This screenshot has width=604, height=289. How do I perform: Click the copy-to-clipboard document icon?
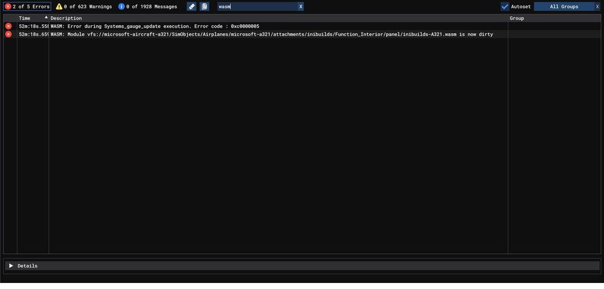coord(204,7)
